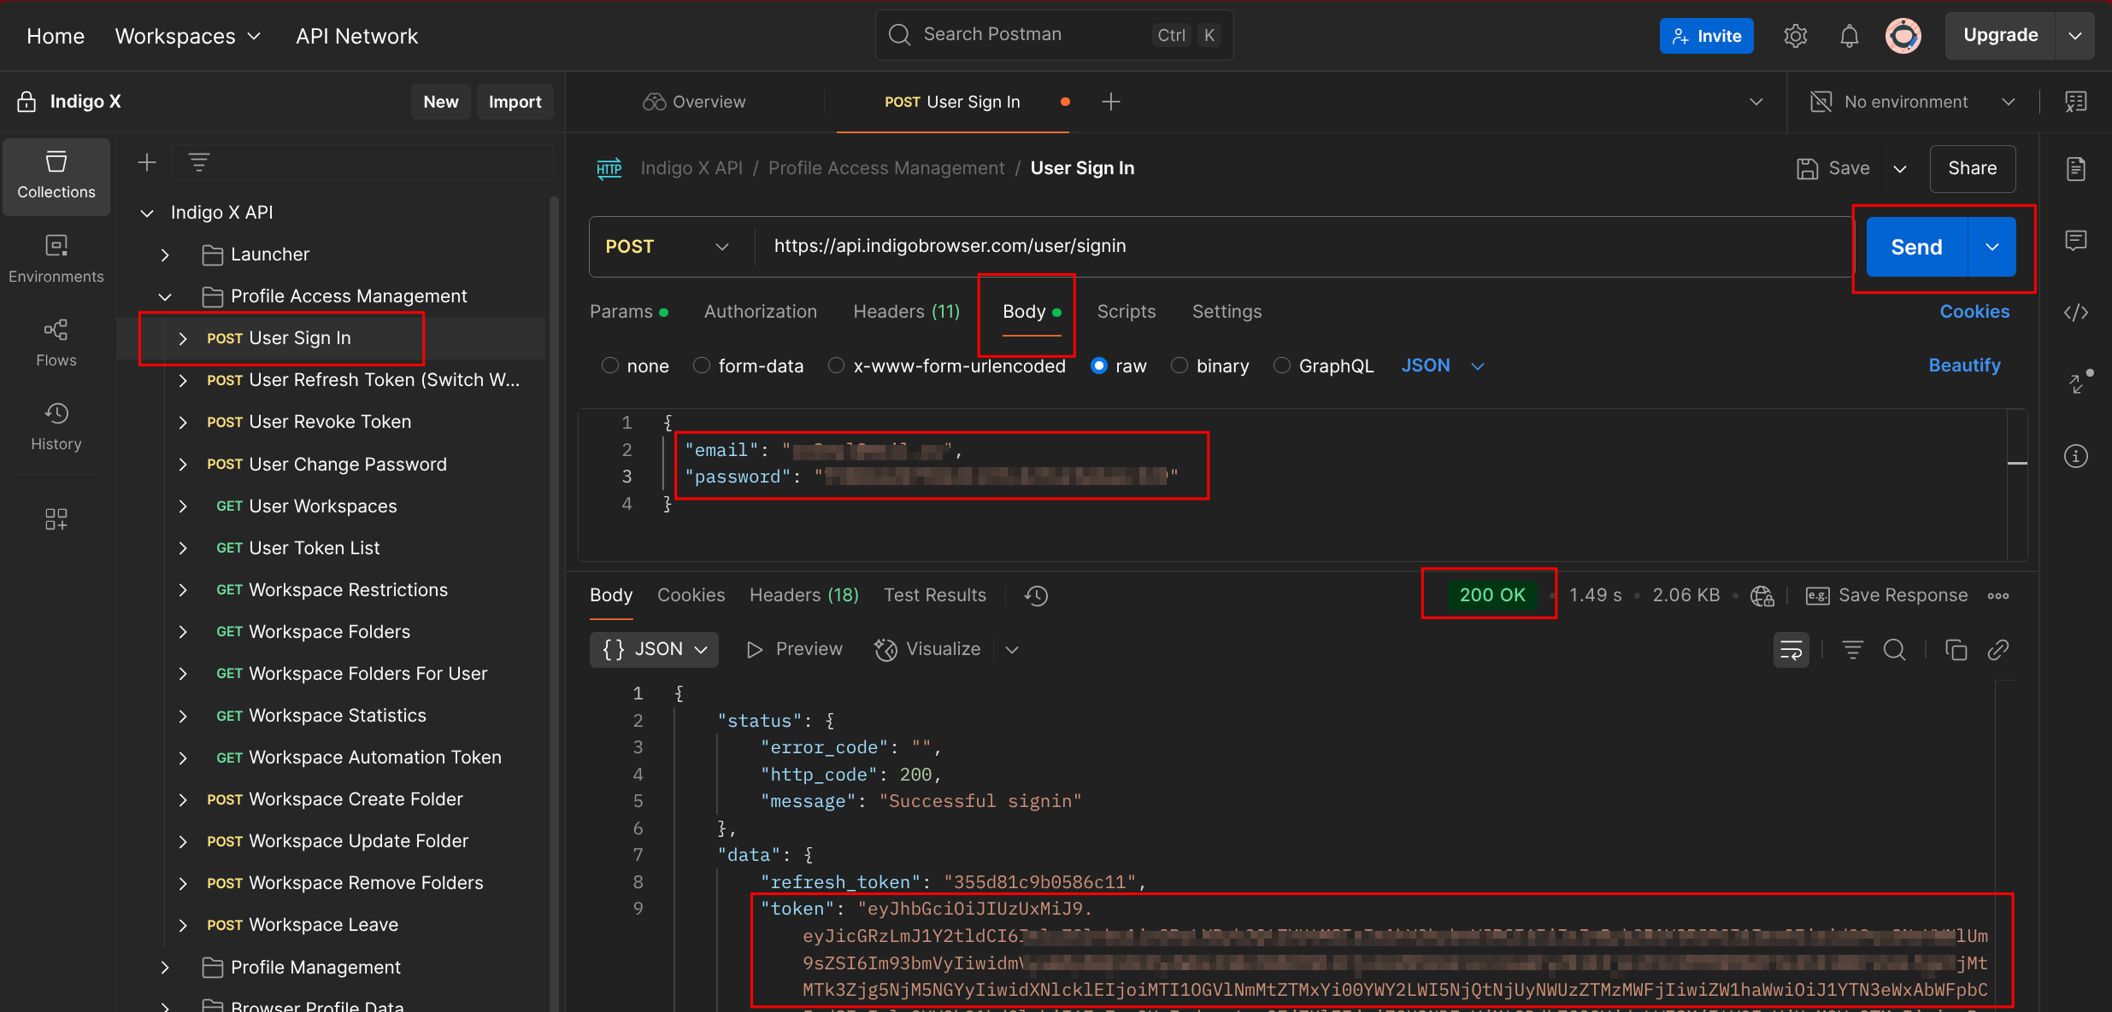
Task: Click the response link icon
Action: pos(1998,650)
